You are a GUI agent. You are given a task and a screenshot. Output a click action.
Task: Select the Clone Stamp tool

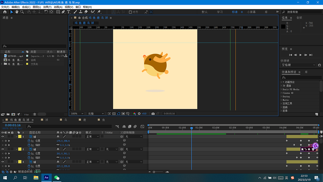click(80, 12)
